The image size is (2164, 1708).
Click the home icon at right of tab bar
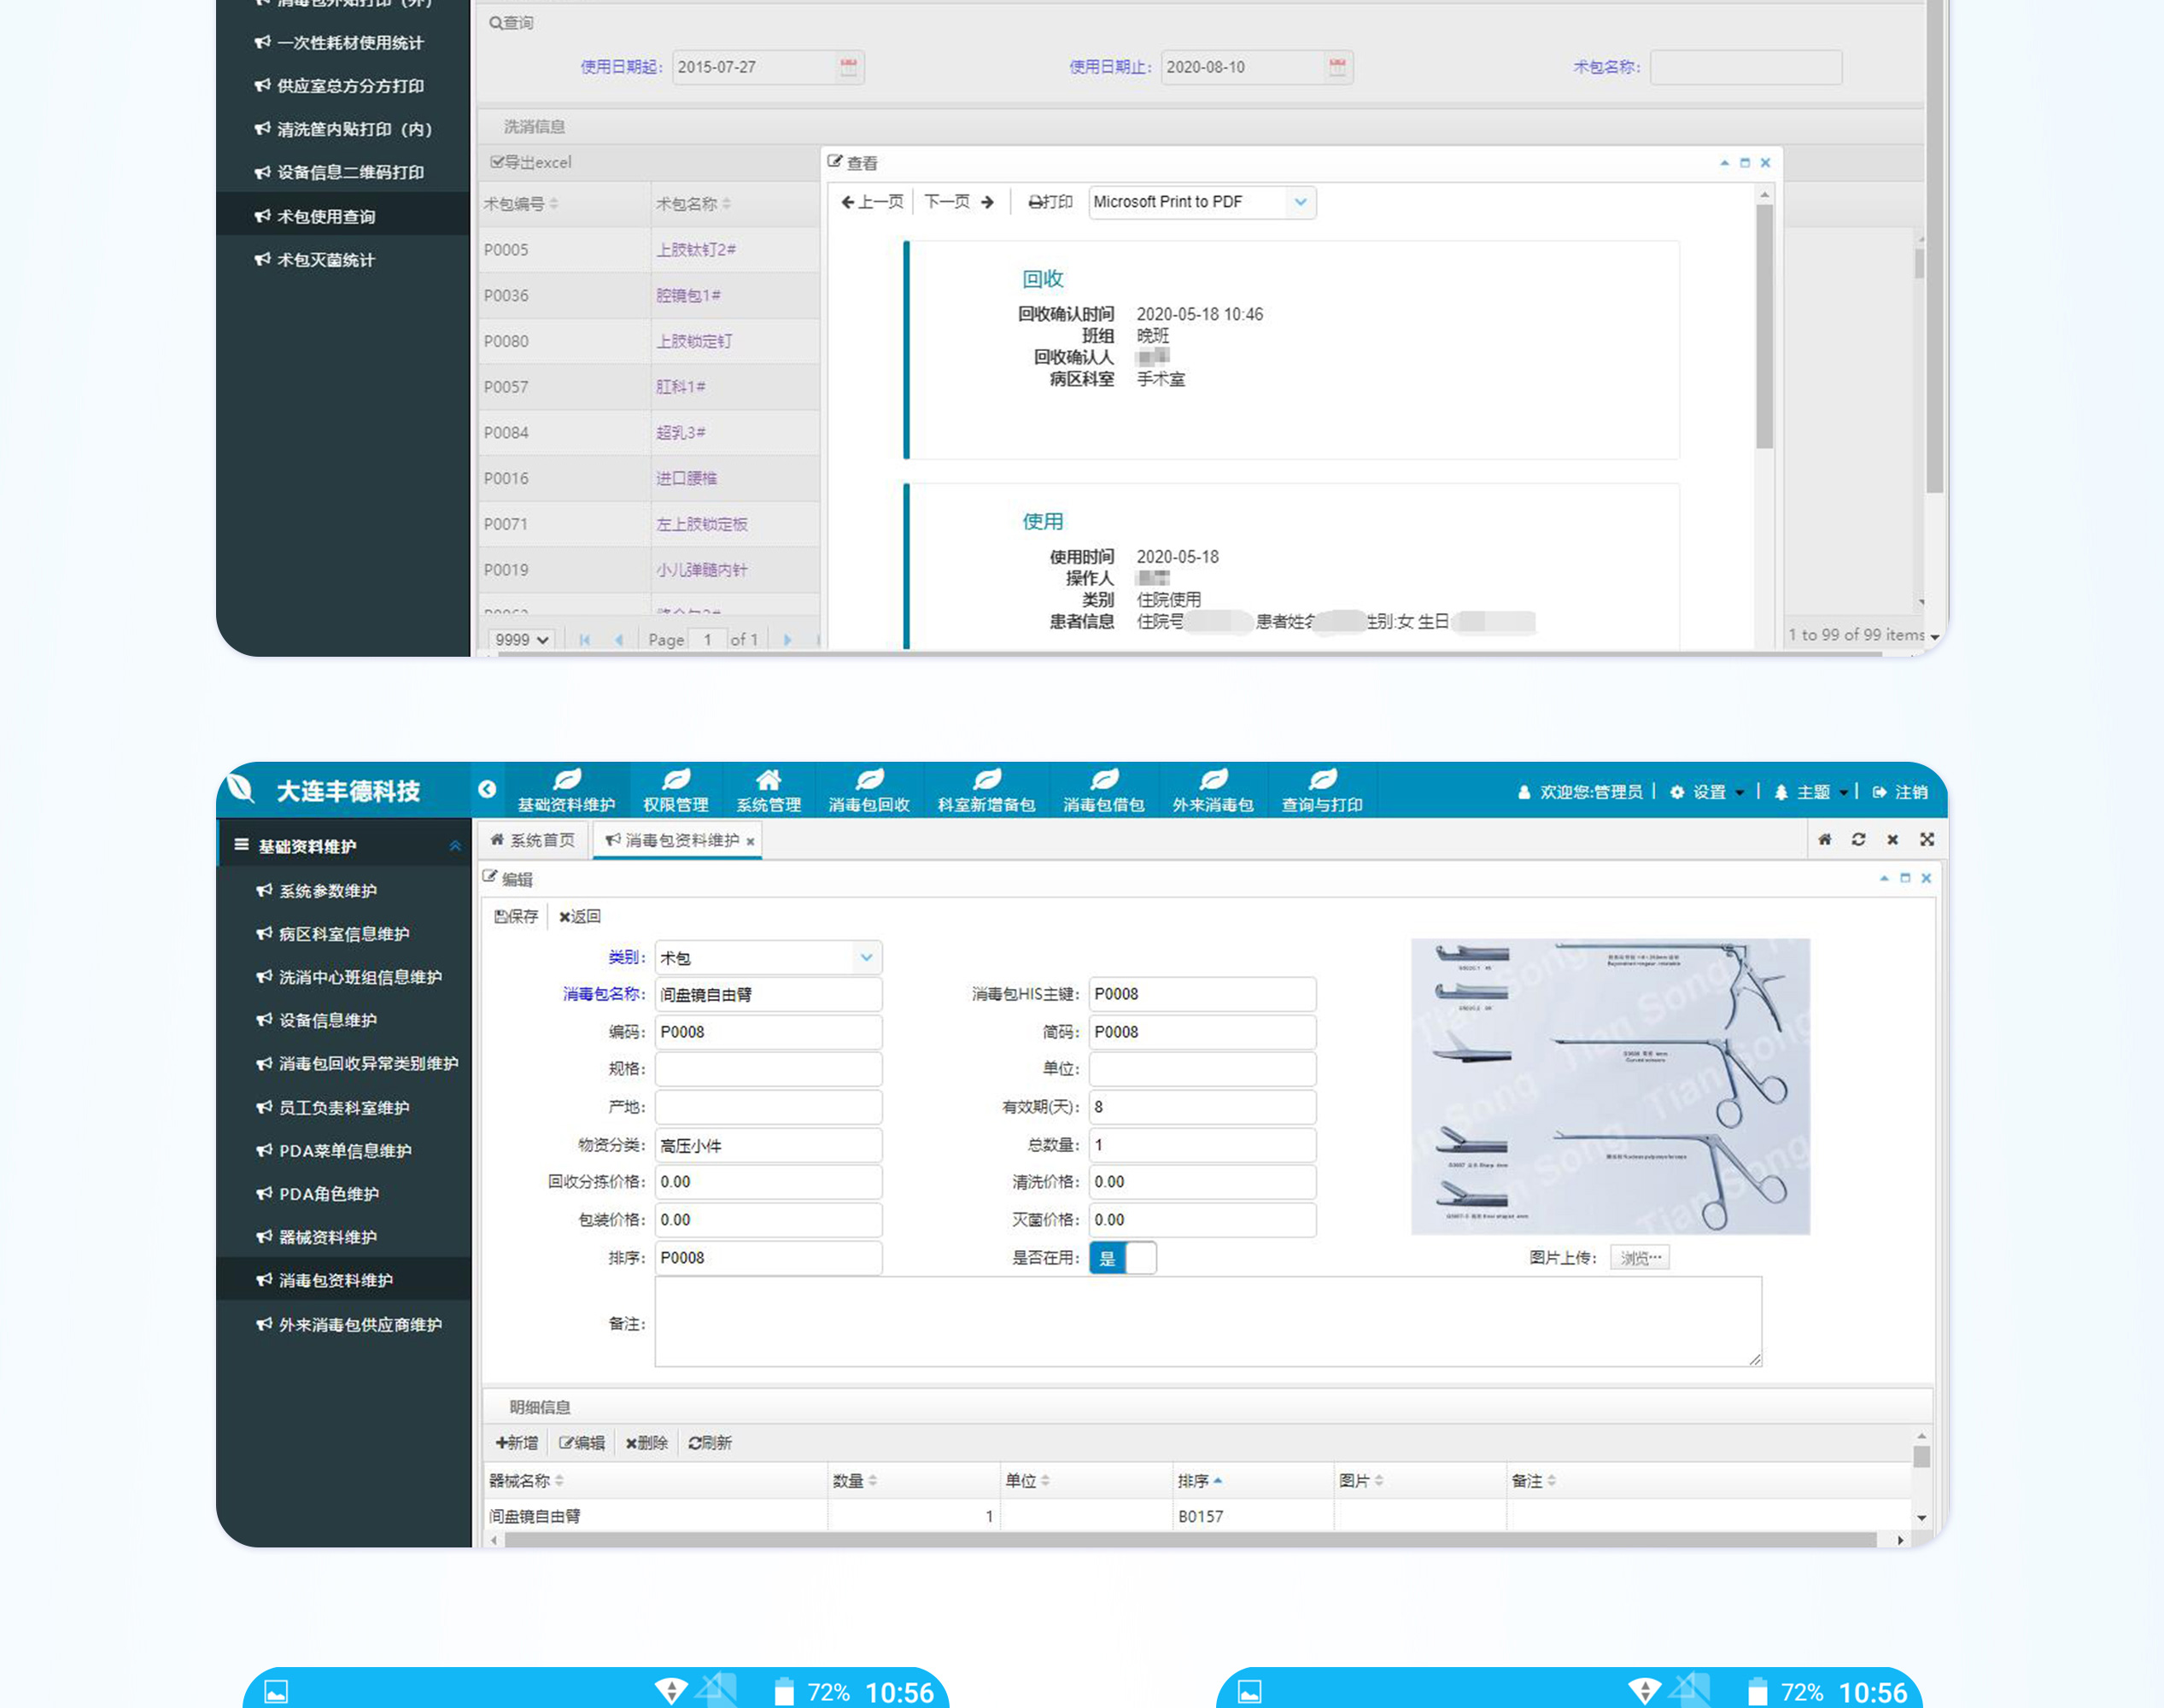1824,840
